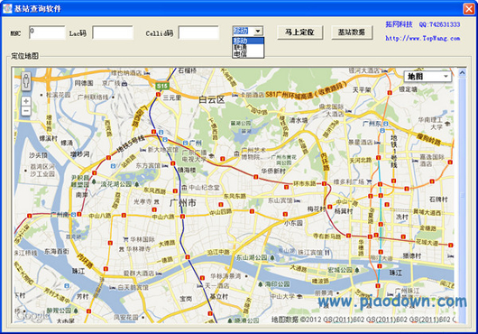Open the http://www.TopYang.com link

pos(422,38)
